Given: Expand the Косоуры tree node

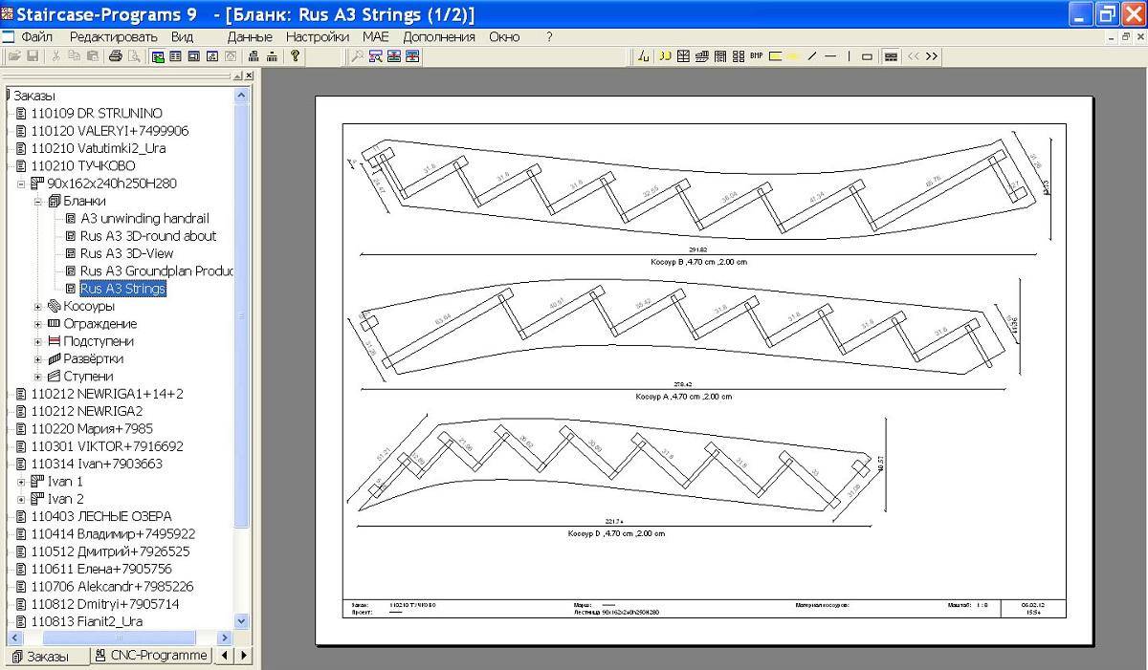Looking at the screenshot, I should click(39, 307).
